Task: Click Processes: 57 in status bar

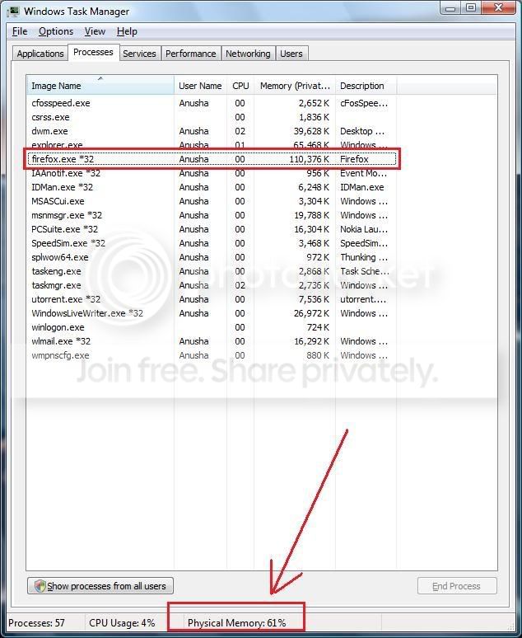Action: [x=36, y=623]
